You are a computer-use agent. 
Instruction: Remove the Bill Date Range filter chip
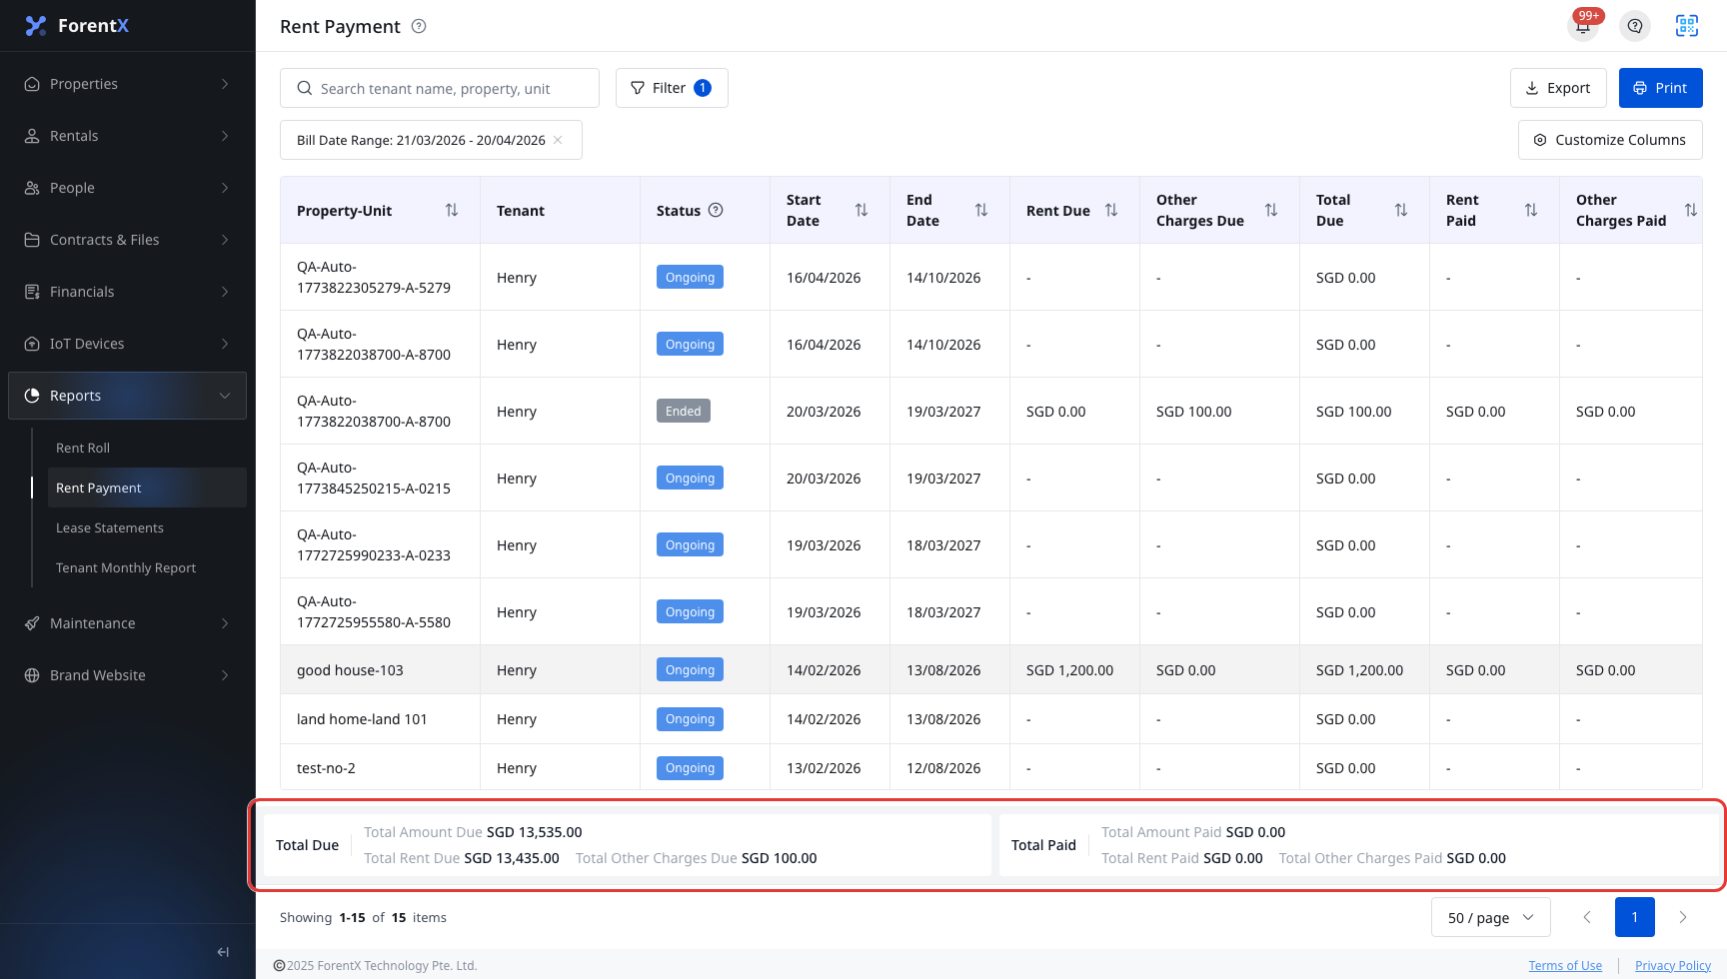point(559,140)
